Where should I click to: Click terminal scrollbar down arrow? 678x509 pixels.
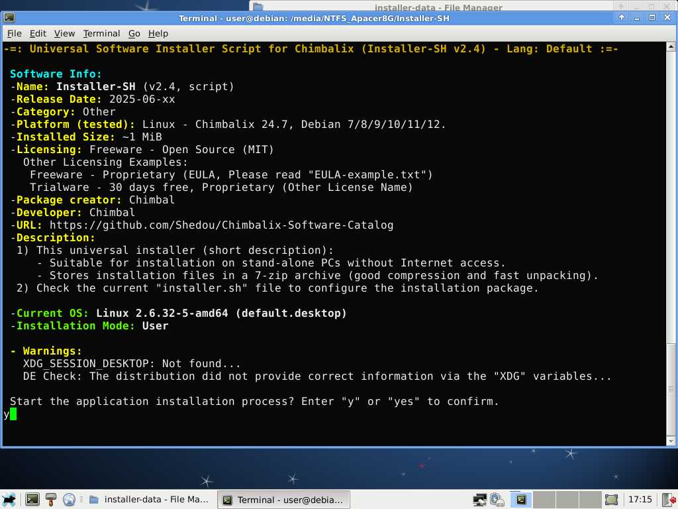pos(671,441)
